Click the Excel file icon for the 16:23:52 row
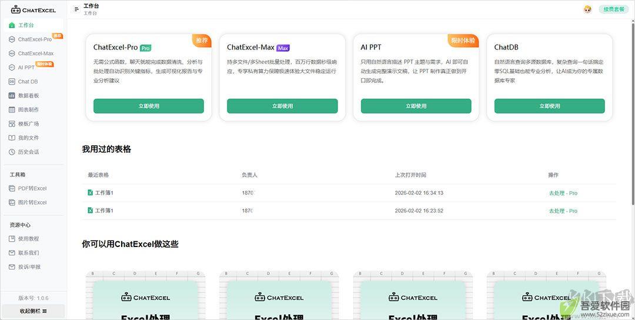The width and height of the screenshot is (635, 320). click(x=91, y=211)
